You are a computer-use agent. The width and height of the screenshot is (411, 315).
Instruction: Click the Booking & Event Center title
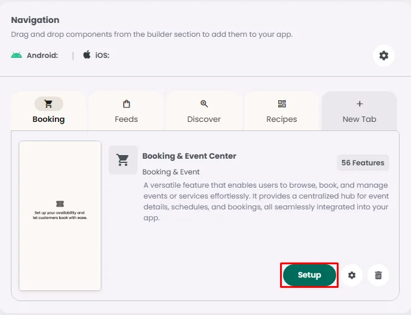click(189, 156)
